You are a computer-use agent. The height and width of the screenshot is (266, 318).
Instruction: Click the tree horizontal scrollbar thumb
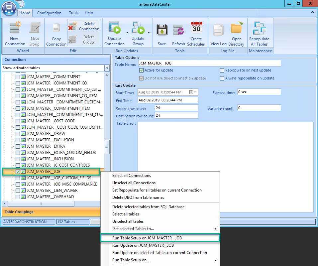pyautogui.click(x=41, y=203)
